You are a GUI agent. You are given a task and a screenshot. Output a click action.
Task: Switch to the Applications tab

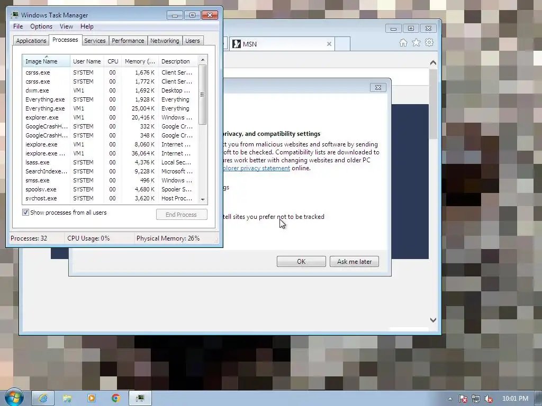point(31,41)
